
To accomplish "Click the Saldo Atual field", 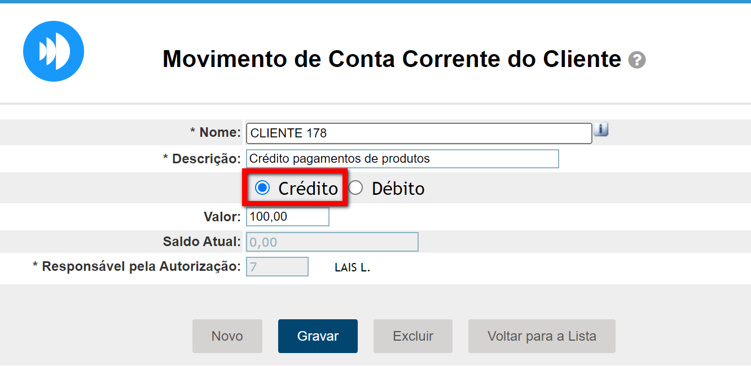I will pyautogui.click(x=332, y=242).
